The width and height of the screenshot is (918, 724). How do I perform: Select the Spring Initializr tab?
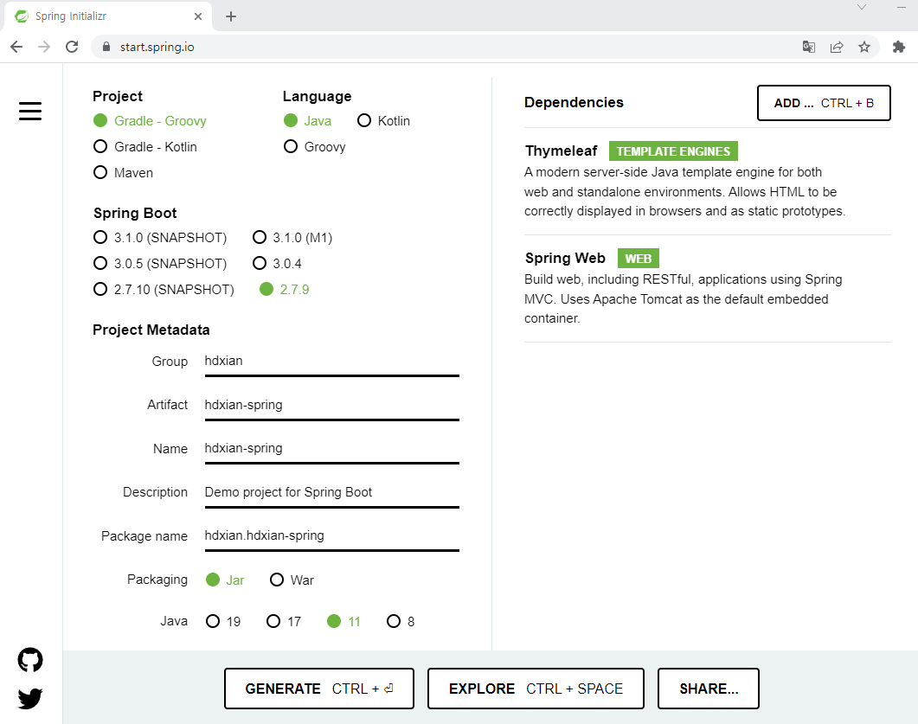(x=108, y=16)
